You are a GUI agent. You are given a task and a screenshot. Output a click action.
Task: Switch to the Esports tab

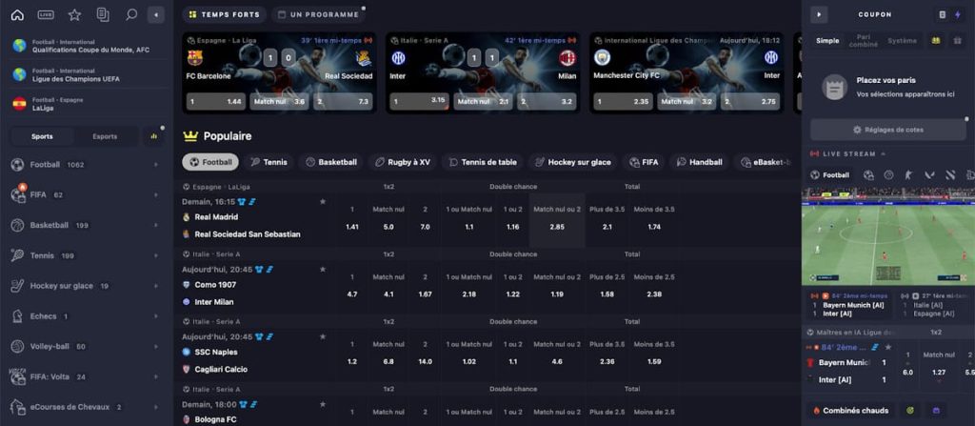105,136
